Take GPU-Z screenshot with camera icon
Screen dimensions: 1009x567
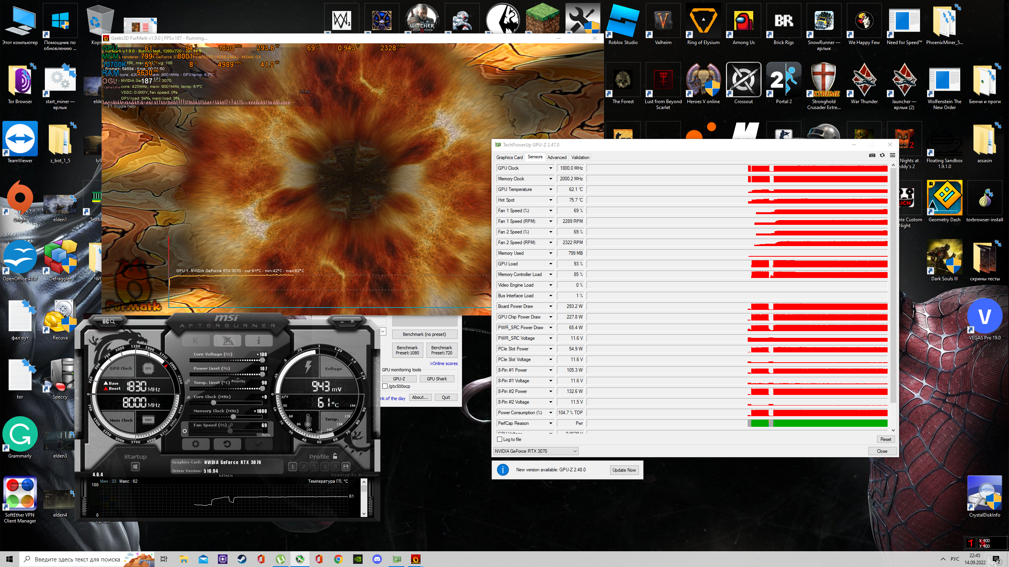coord(872,155)
